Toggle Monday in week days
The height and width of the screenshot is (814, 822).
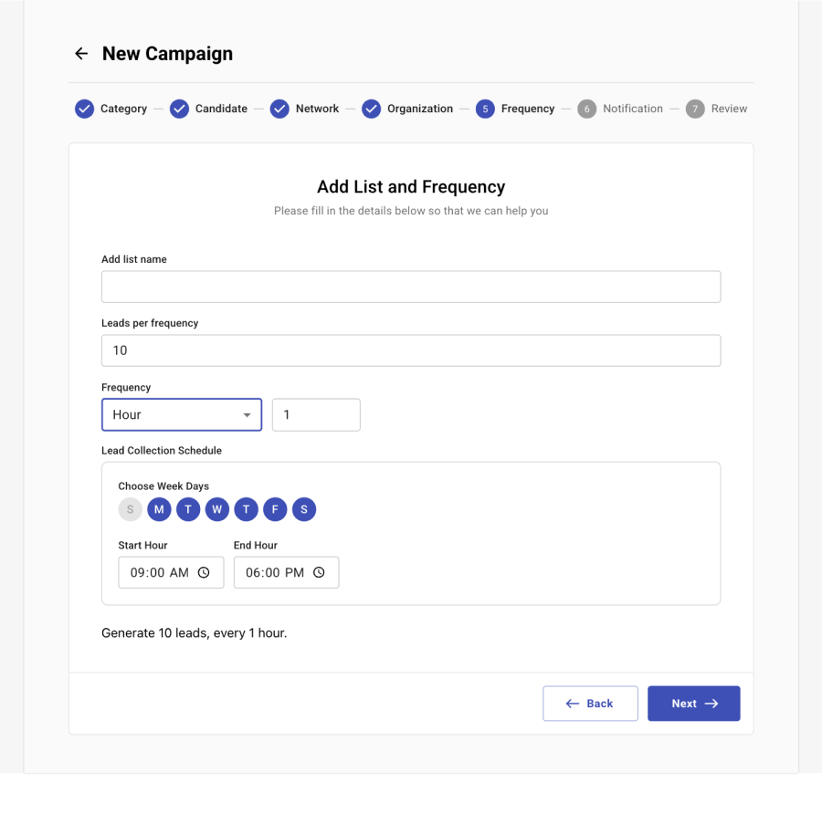point(159,509)
